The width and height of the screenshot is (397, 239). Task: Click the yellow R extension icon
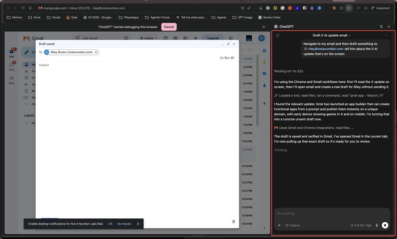275,8
